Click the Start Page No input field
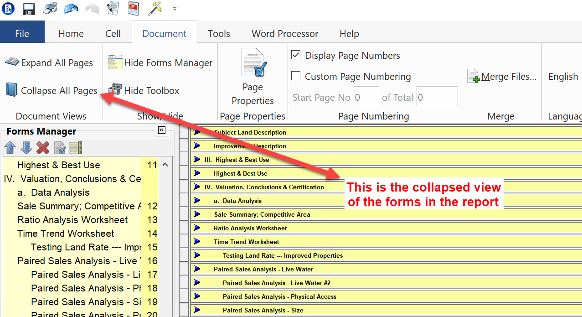 (366, 97)
